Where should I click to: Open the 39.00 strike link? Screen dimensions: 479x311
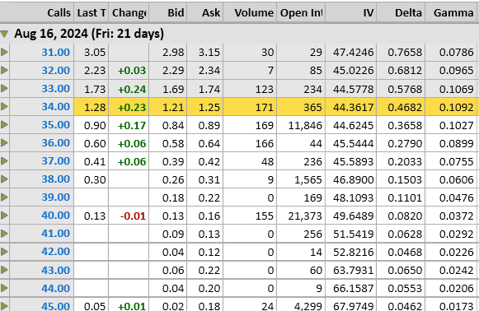[x=55, y=197]
